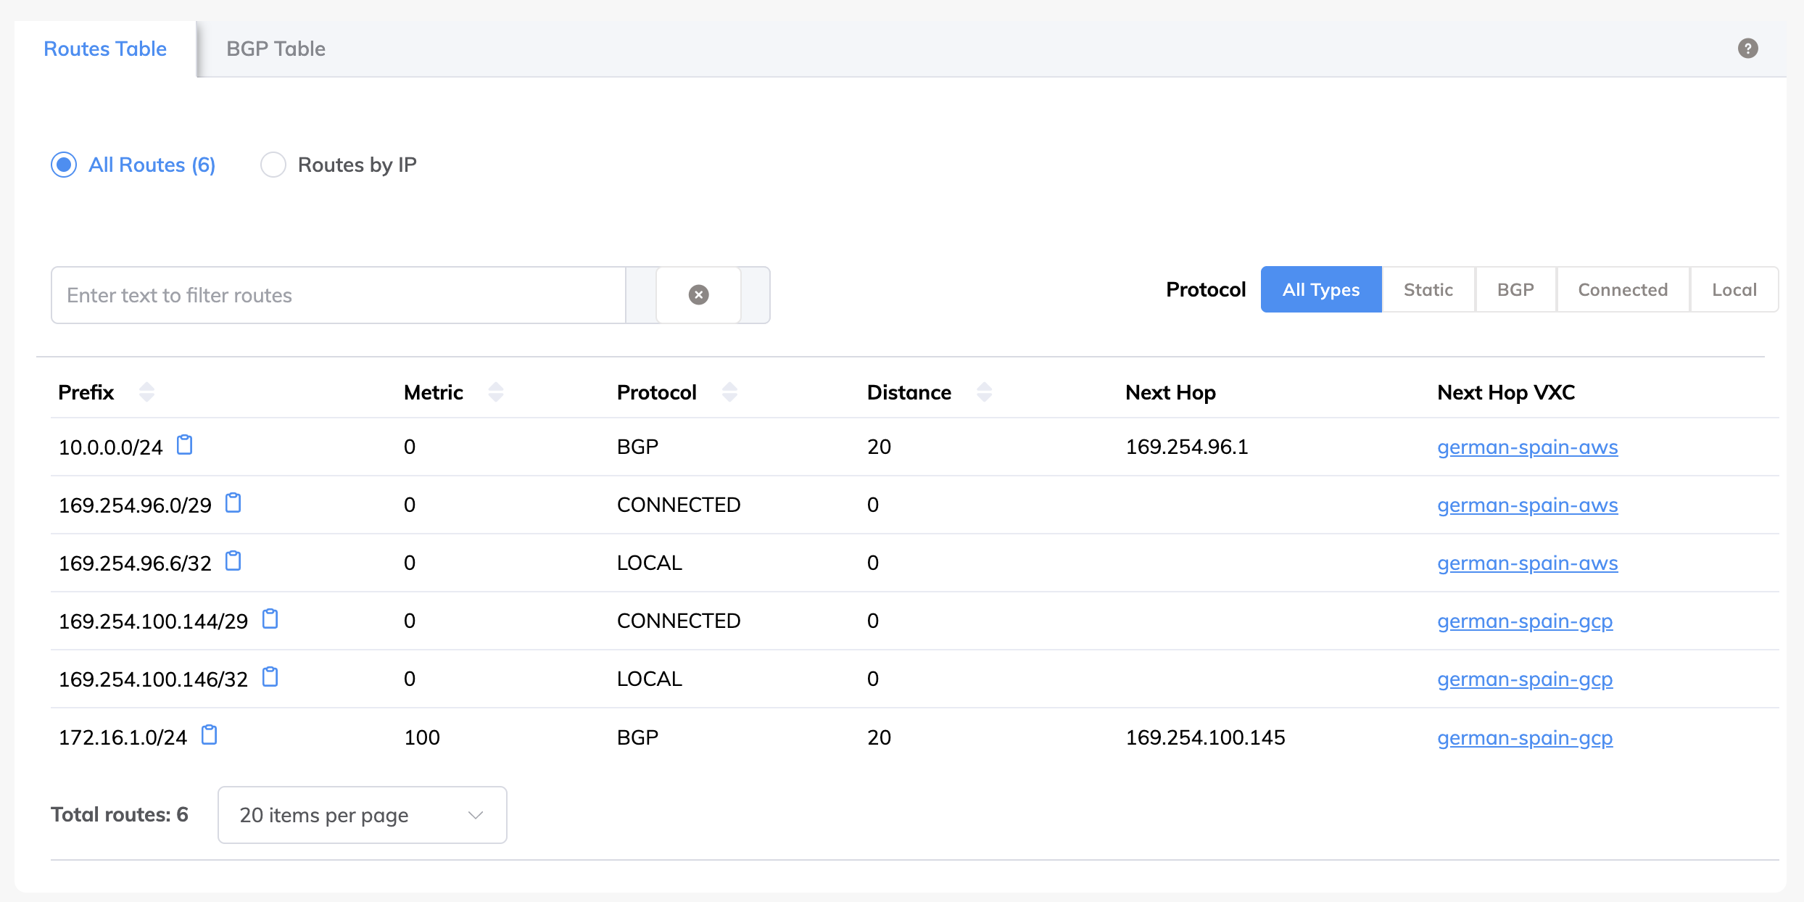Copy the 169.254.100.144/29 prefix to clipboard
The width and height of the screenshot is (1804, 902).
(270, 619)
